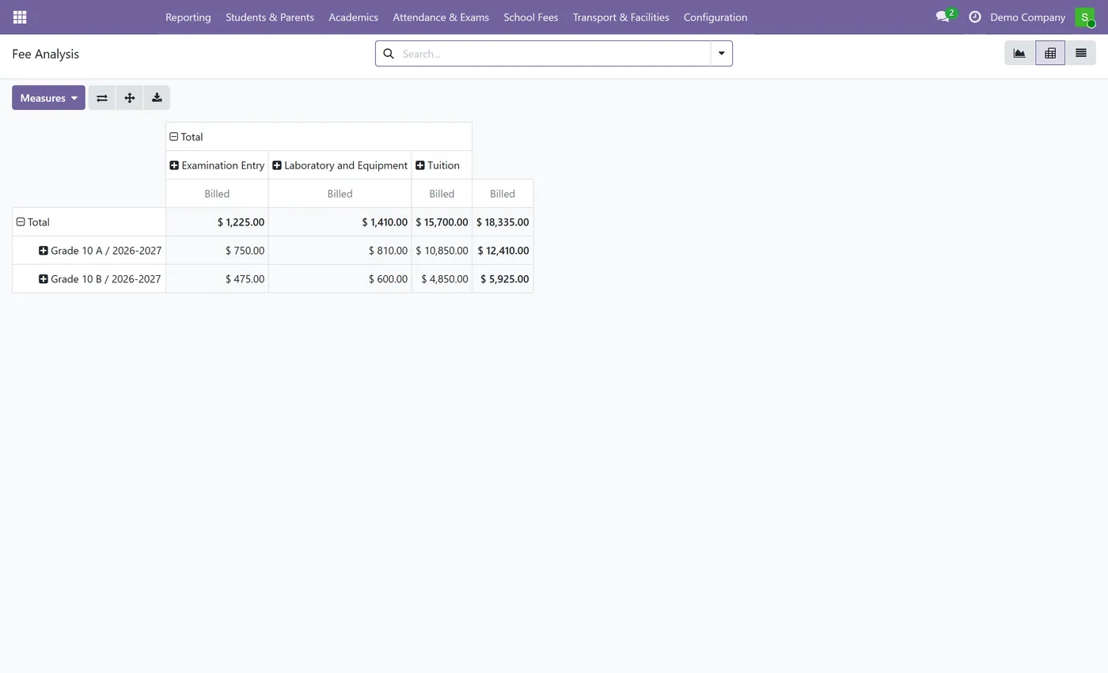Image resolution: width=1108 pixels, height=673 pixels.
Task: Open the School Fees menu
Action: [x=531, y=17]
